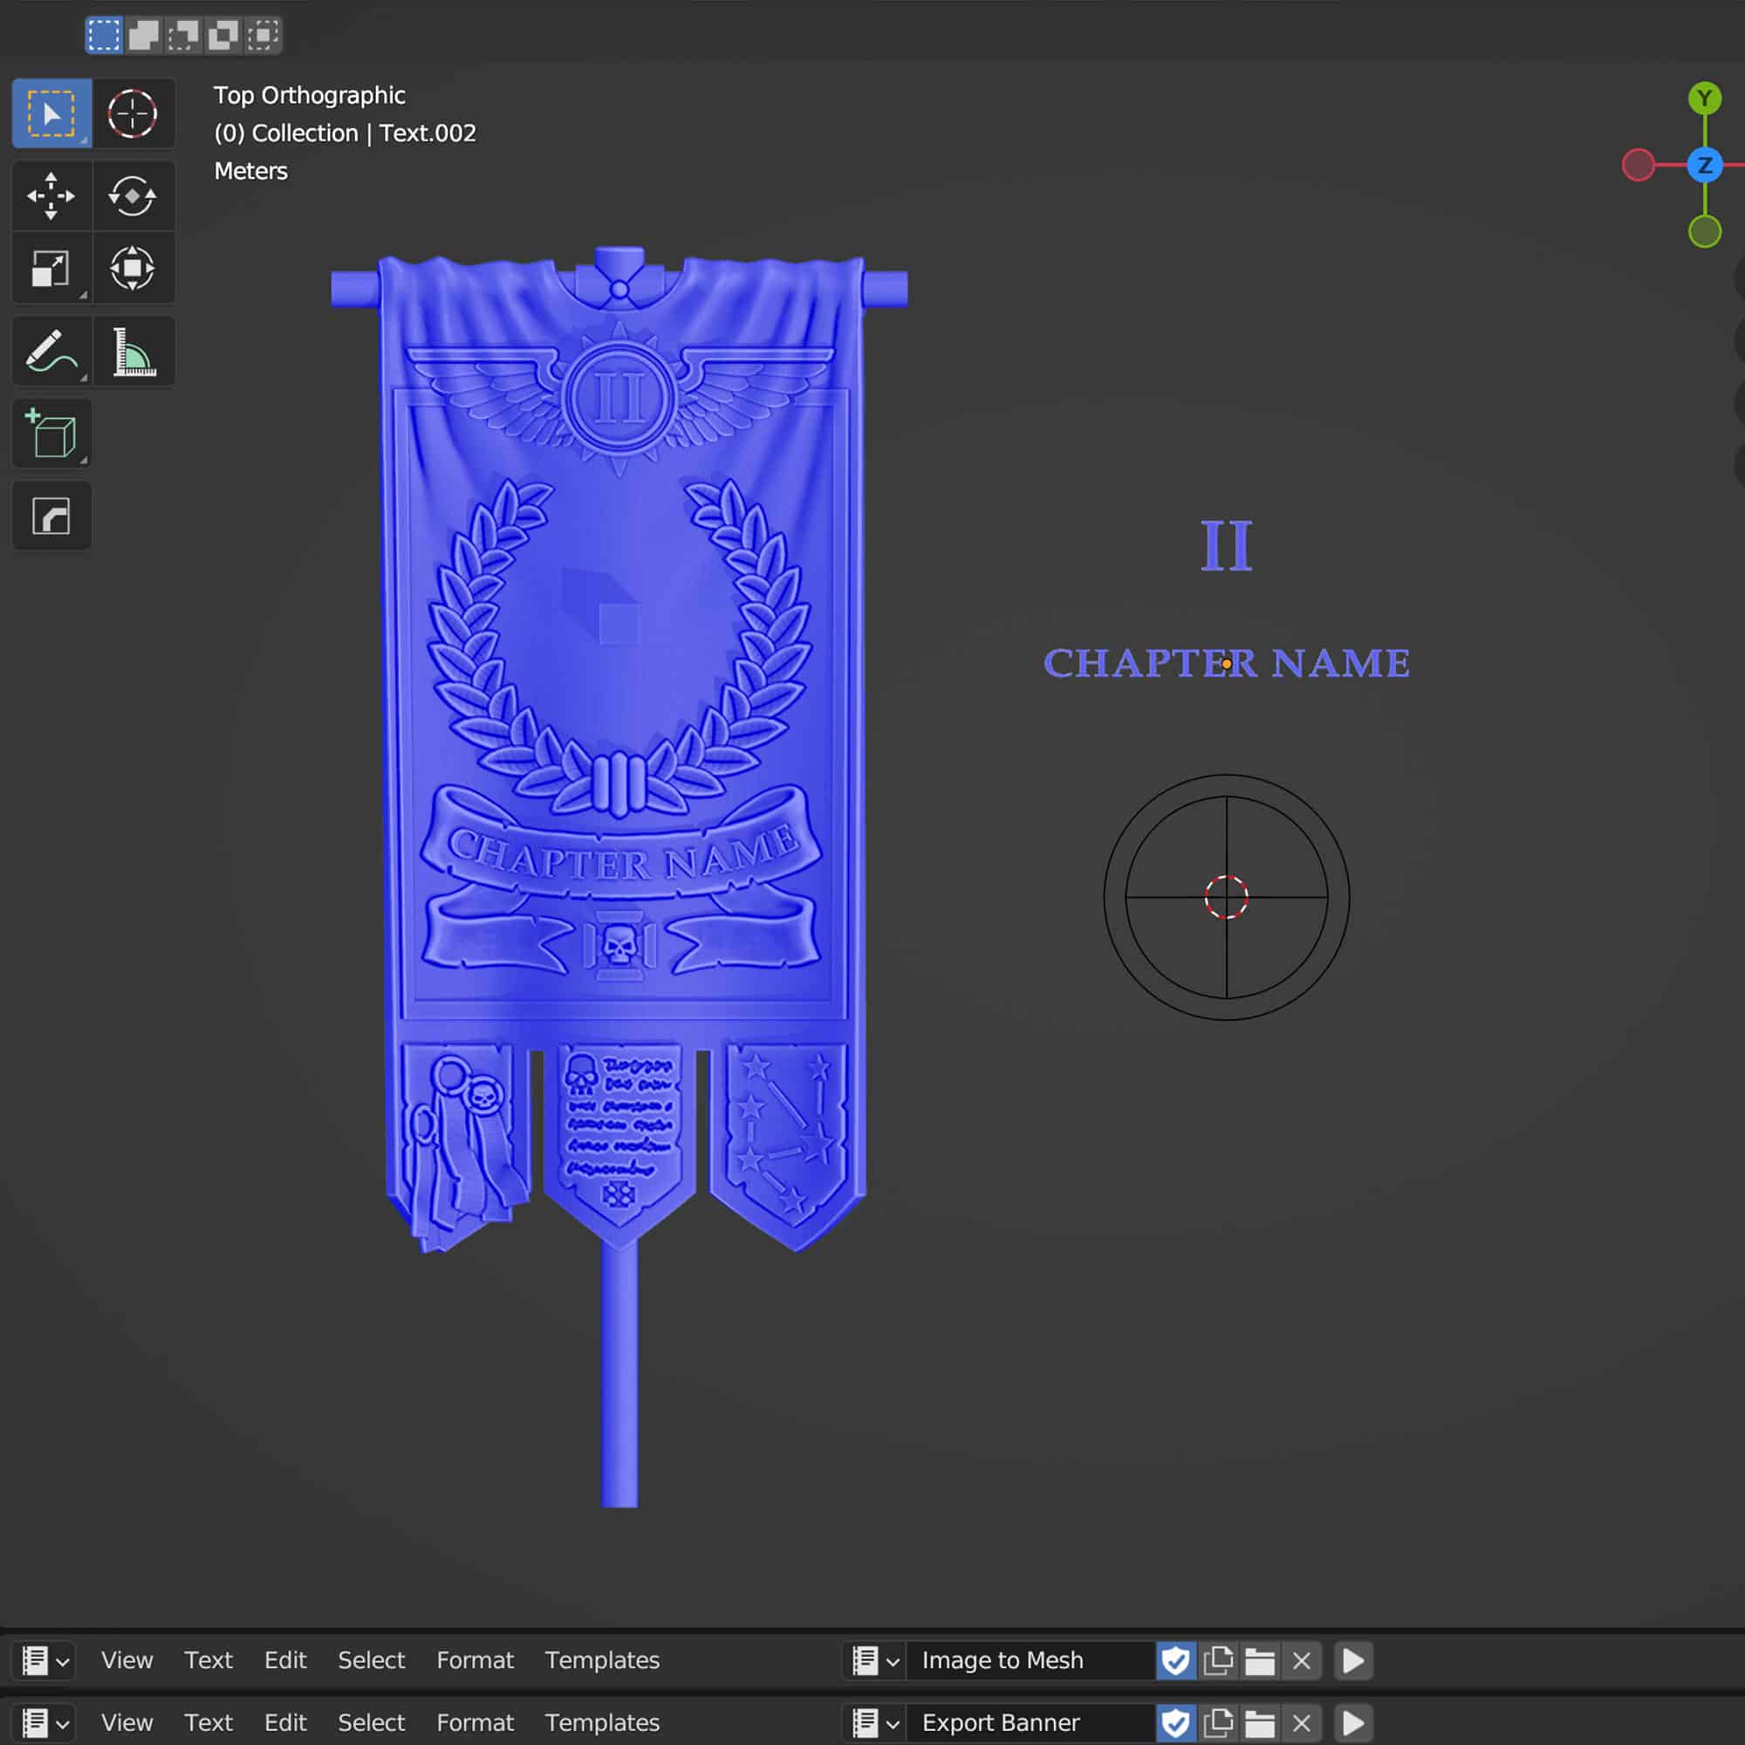Run the Image to Mesh script
This screenshot has width=1745, height=1745.
pos(1353,1660)
